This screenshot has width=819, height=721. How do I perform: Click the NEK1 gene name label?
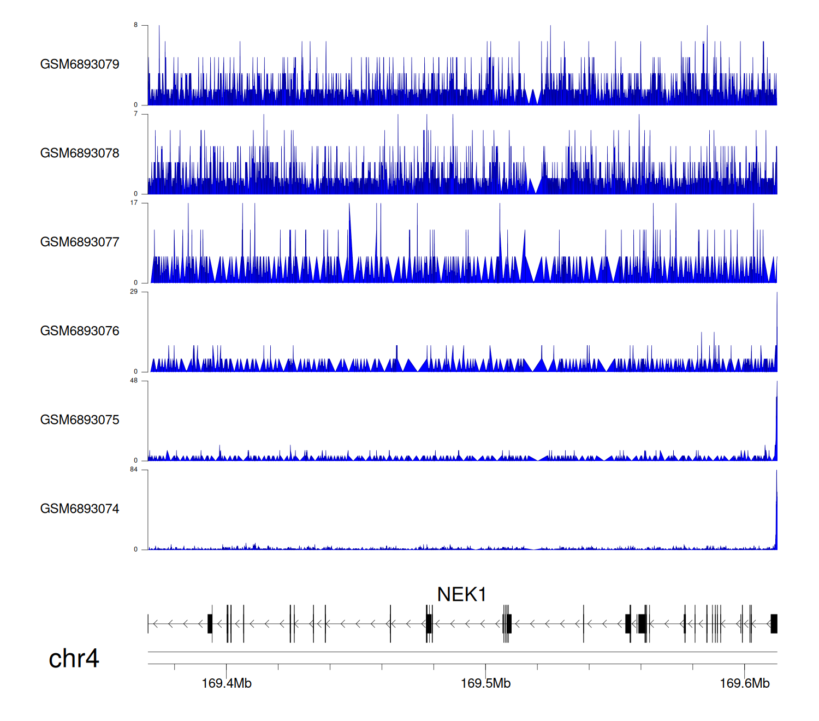tap(461, 594)
